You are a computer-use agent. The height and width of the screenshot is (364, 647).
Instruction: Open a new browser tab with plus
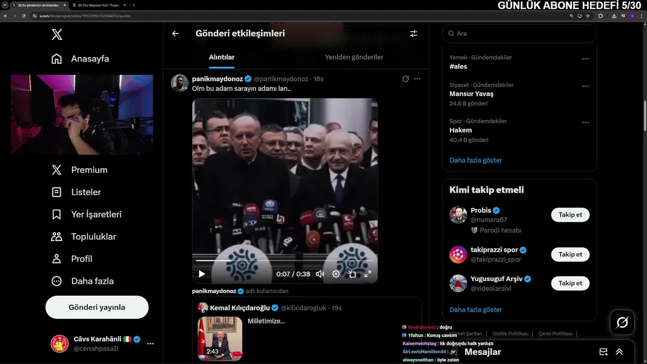pos(134,5)
